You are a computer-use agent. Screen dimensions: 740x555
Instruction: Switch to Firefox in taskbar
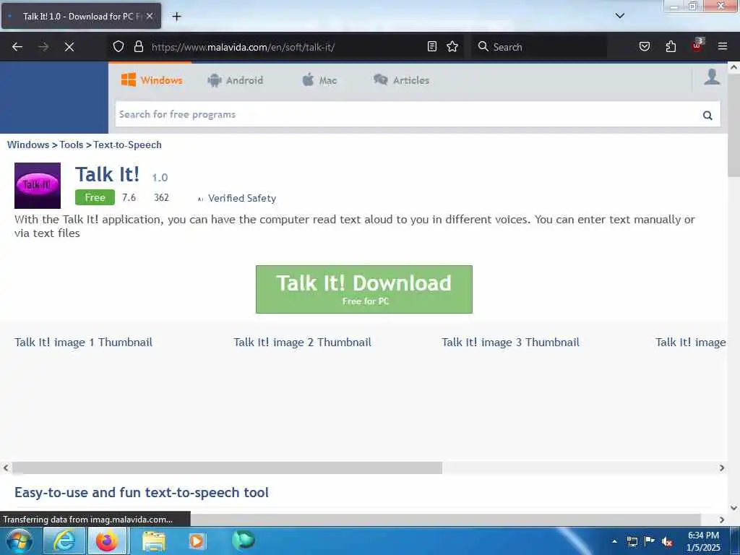pos(107,541)
